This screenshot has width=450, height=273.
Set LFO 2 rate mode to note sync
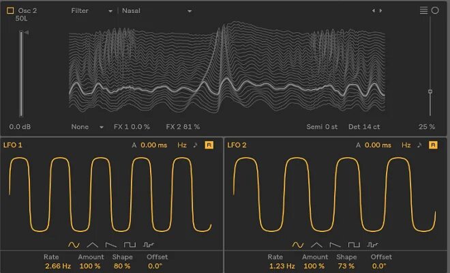[x=419, y=145]
